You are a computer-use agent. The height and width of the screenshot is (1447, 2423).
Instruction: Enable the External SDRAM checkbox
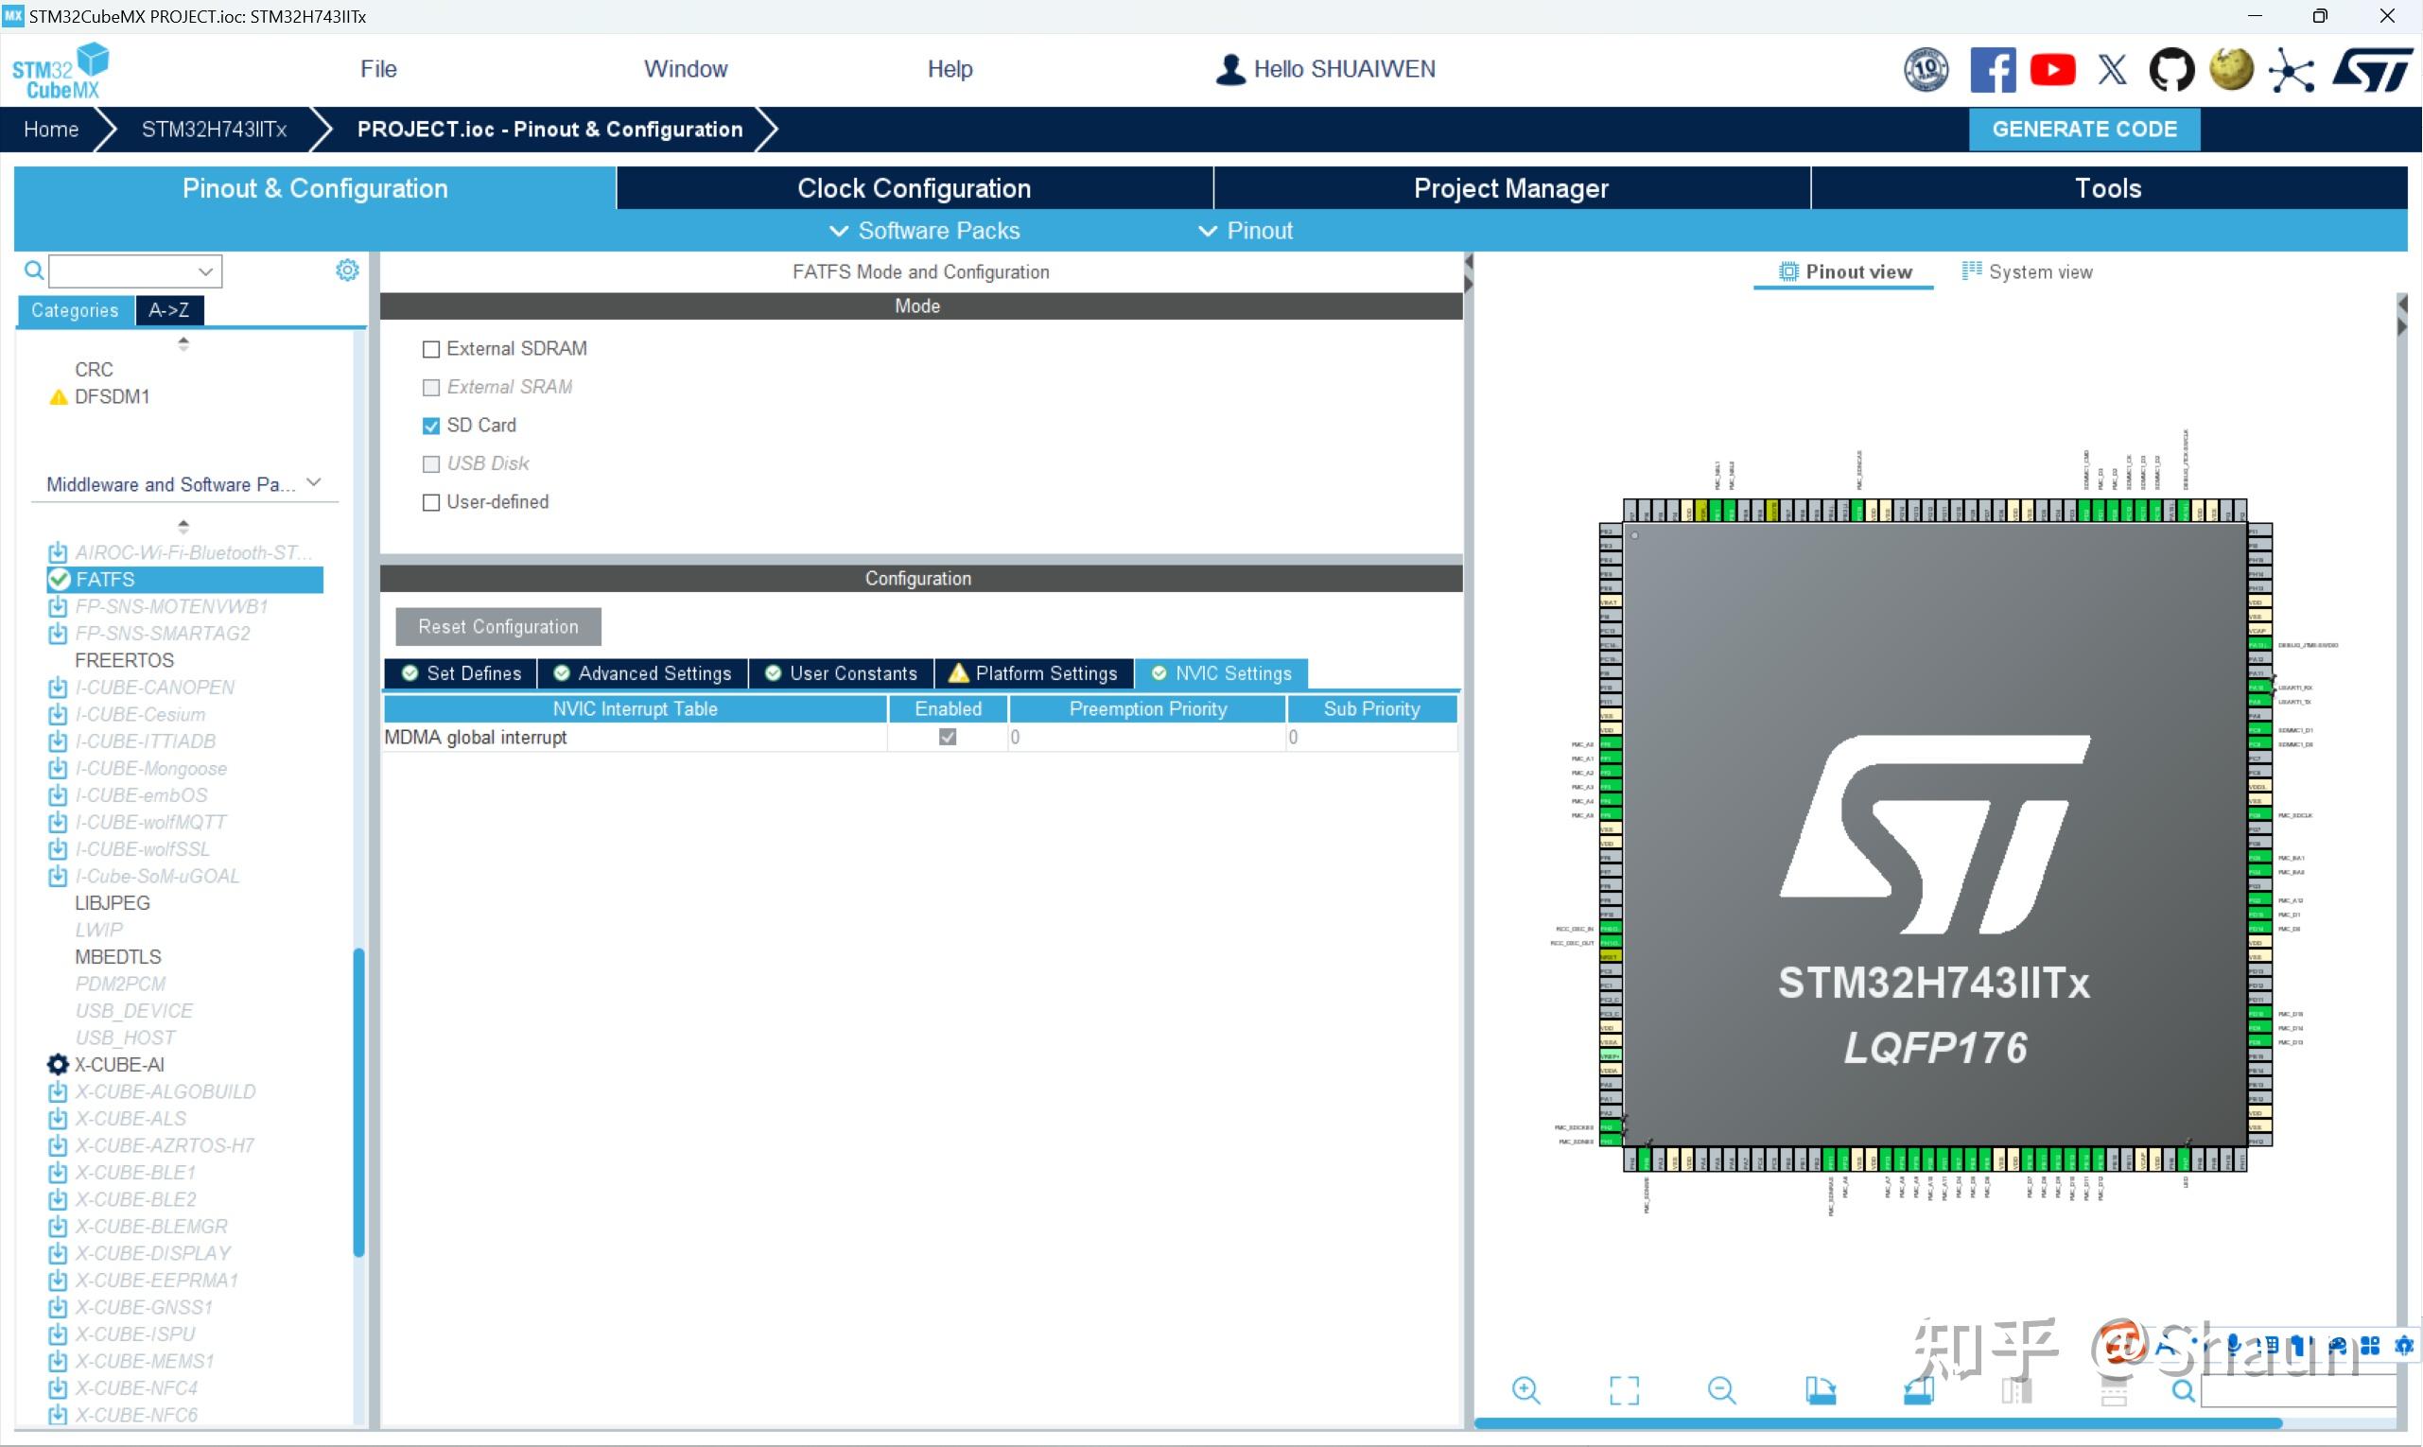pyautogui.click(x=431, y=349)
